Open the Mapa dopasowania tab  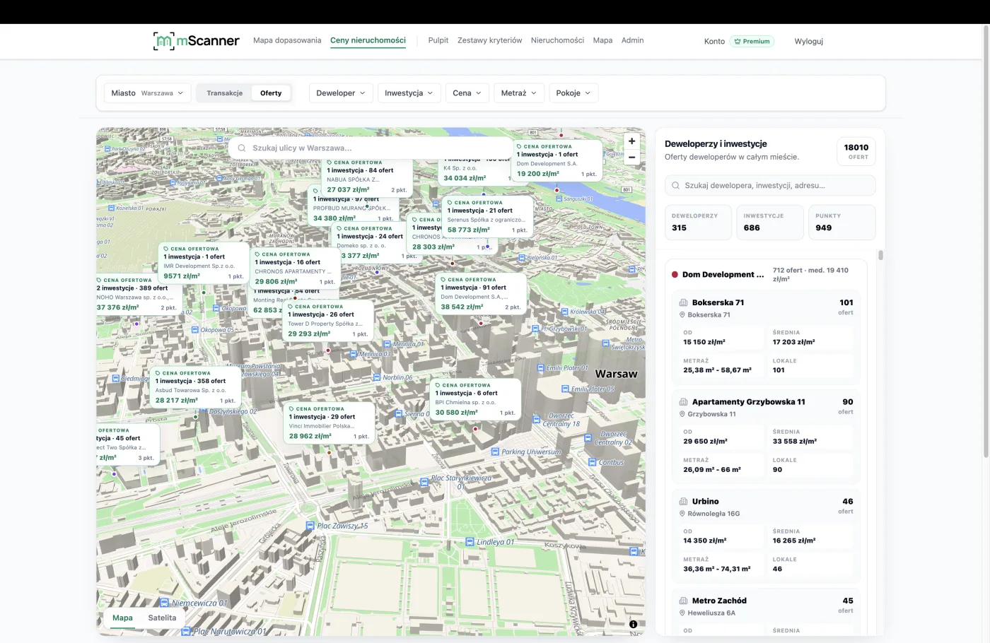tap(287, 40)
